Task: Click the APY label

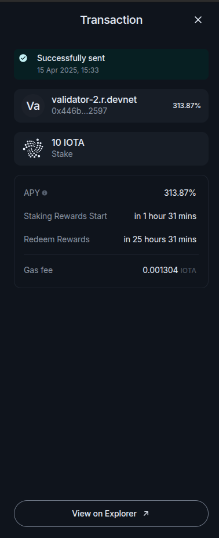Action: pyautogui.click(x=32, y=193)
